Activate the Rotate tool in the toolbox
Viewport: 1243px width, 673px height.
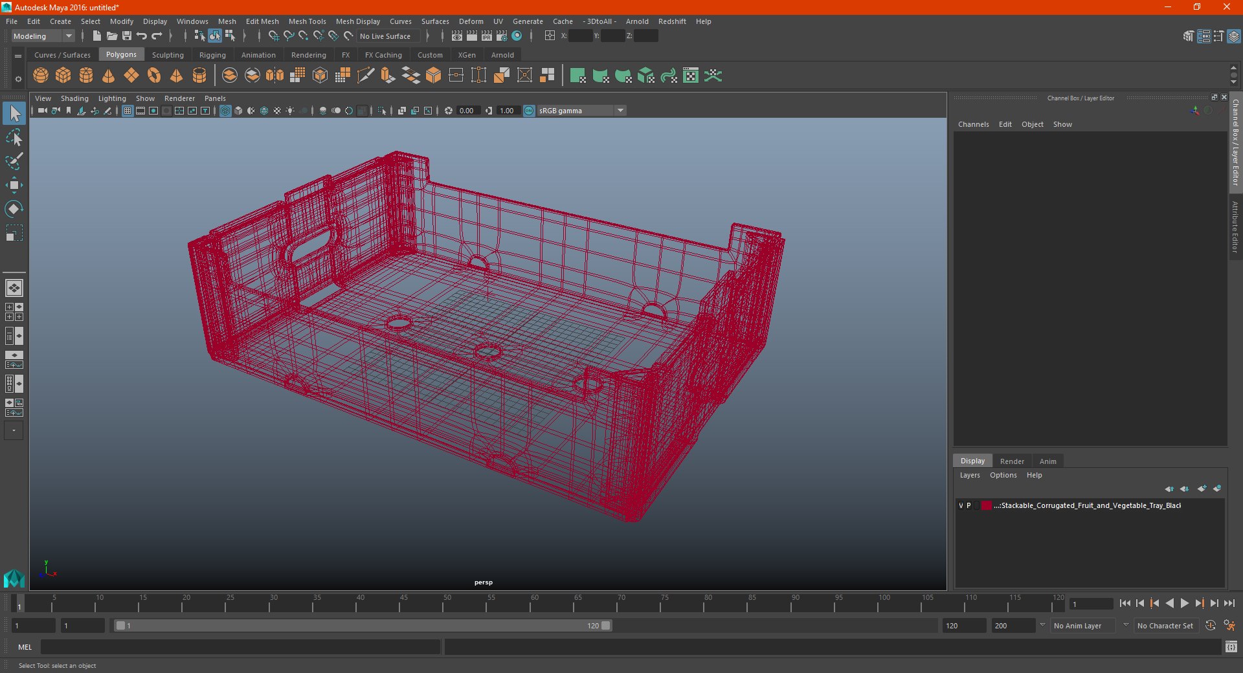[14, 208]
